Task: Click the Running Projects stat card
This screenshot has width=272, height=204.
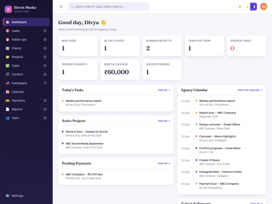Action: pyautogui.click(x=162, y=46)
